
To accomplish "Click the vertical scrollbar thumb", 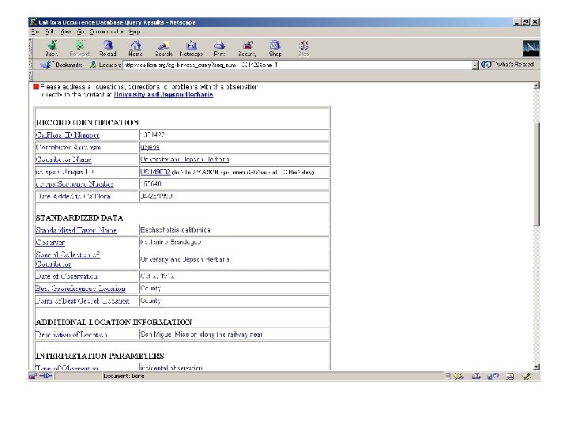I will tap(537, 174).
